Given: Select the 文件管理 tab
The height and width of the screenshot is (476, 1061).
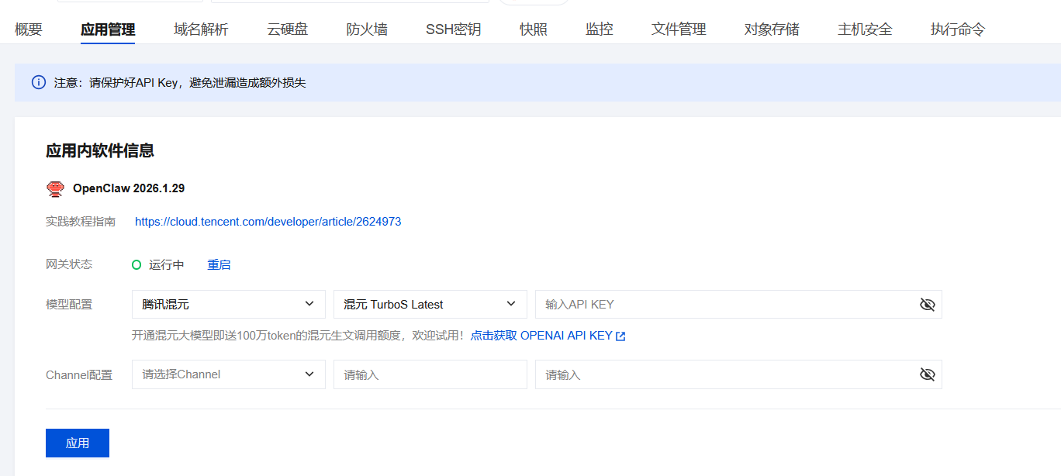Looking at the screenshot, I should click(679, 29).
